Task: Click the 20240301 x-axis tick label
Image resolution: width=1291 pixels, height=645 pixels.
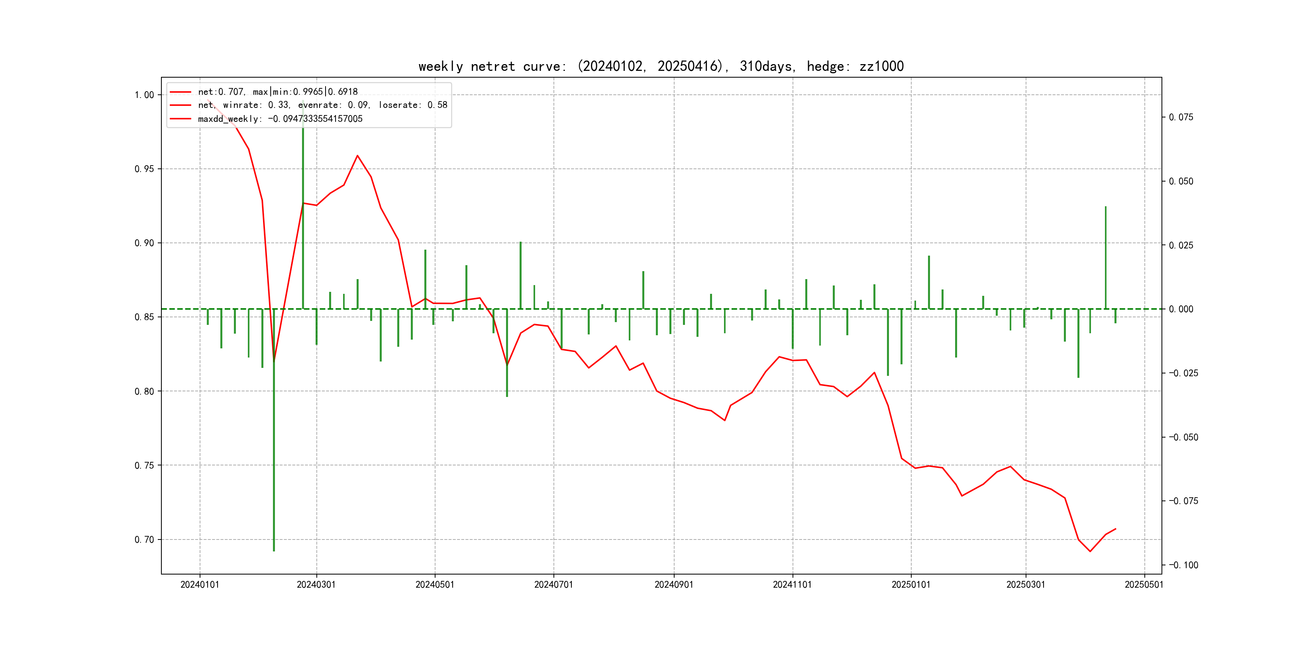Action: [316, 584]
